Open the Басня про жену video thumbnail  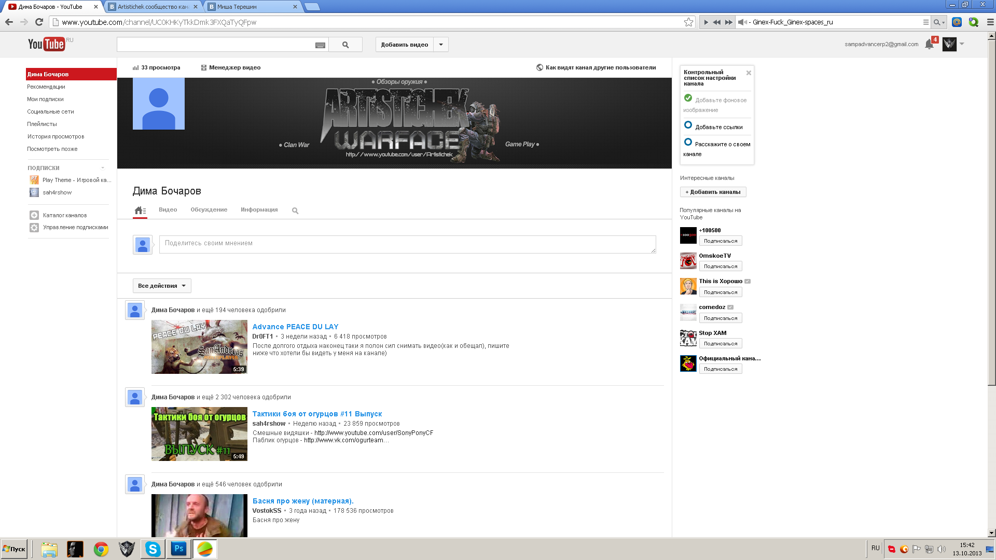pos(199,515)
